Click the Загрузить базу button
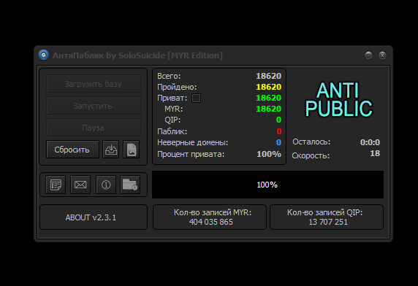The height and width of the screenshot is (286, 418). pos(94,84)
